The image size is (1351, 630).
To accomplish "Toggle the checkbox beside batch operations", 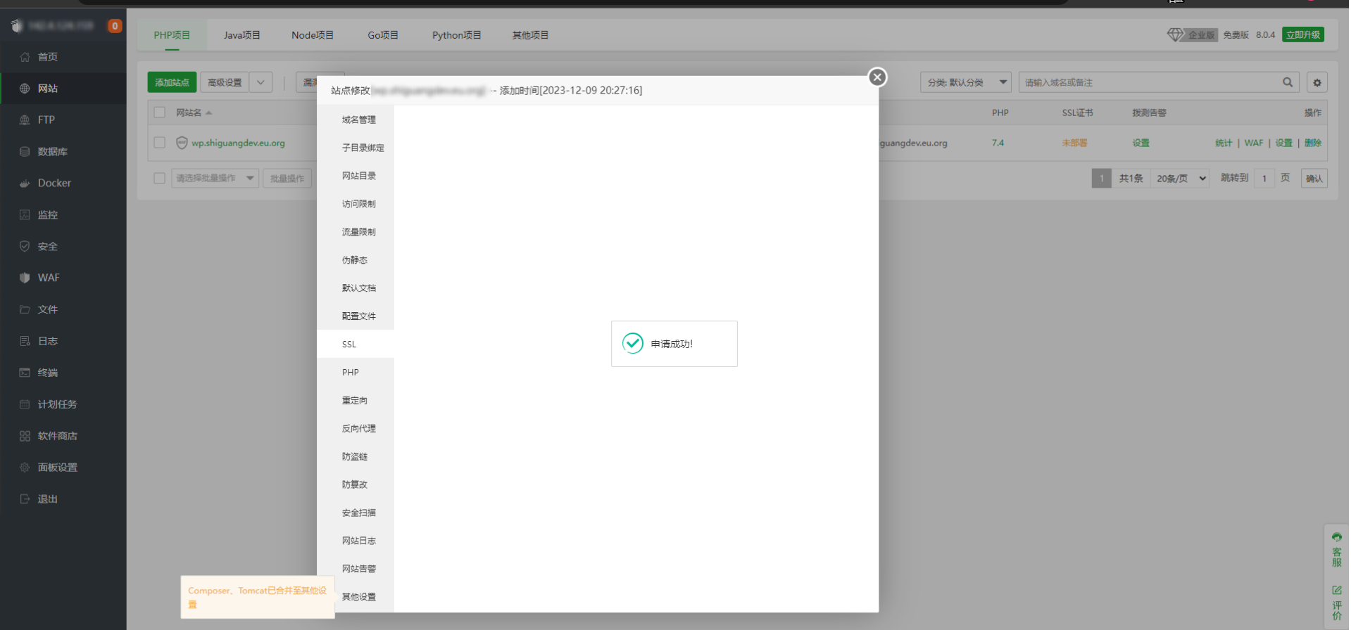I will (160, 179).
